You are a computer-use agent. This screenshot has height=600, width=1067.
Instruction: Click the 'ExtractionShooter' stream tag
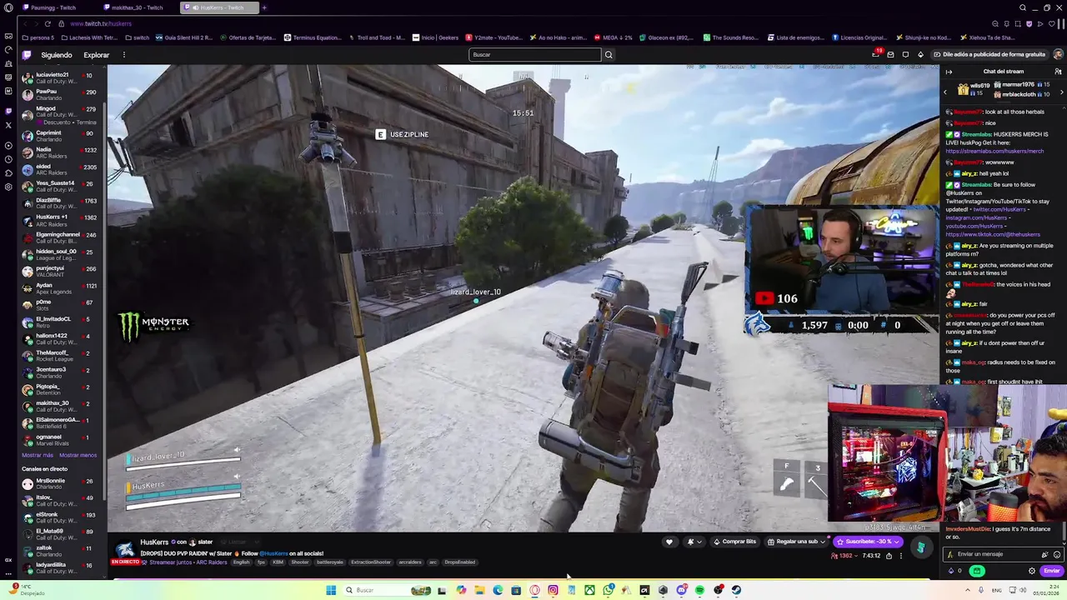pyautogui.click(x=371, y=562)
